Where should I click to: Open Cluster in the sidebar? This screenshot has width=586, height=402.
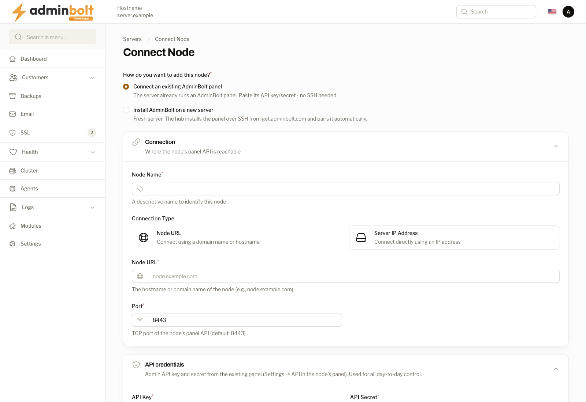(x=53, y=171)
